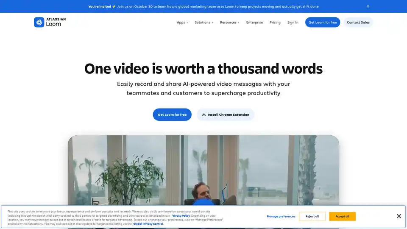Click the Atlassian Loom logo icon

39,22
